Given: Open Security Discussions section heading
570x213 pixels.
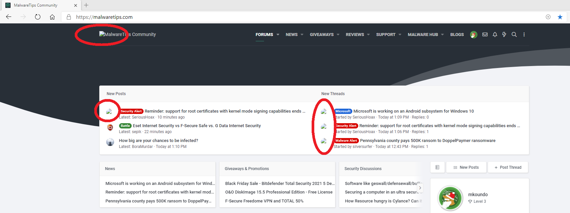Looking at the screenshot, I should 363,169.
